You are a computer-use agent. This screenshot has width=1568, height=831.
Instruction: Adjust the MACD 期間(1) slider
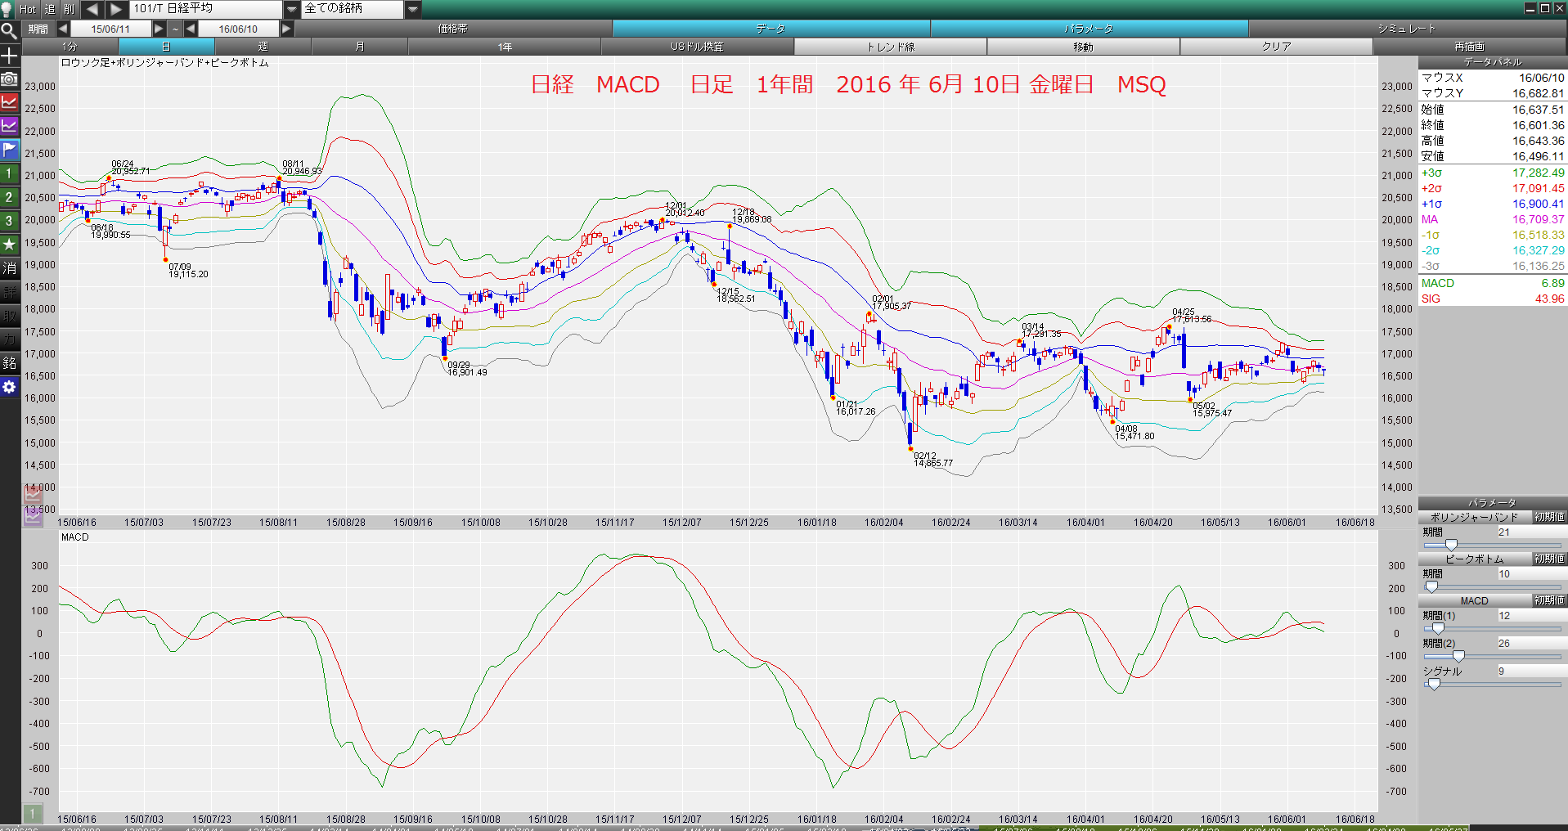(x=1438, y=628)
